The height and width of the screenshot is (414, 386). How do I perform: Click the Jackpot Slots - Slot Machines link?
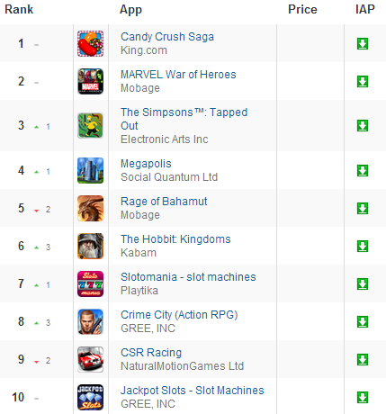click(x=193, y=391)
